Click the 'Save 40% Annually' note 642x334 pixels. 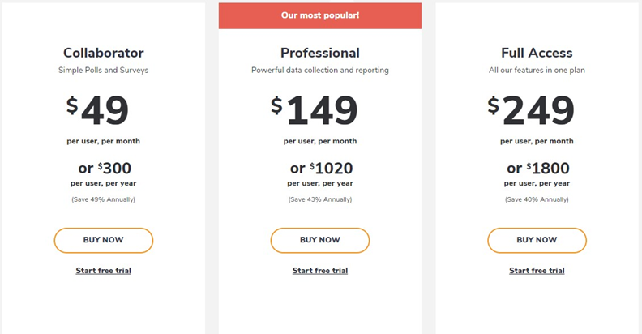click(x=537, y=199)
